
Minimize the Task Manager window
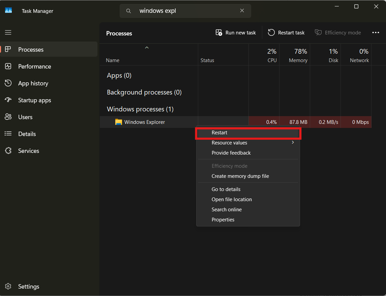(337, 6)
